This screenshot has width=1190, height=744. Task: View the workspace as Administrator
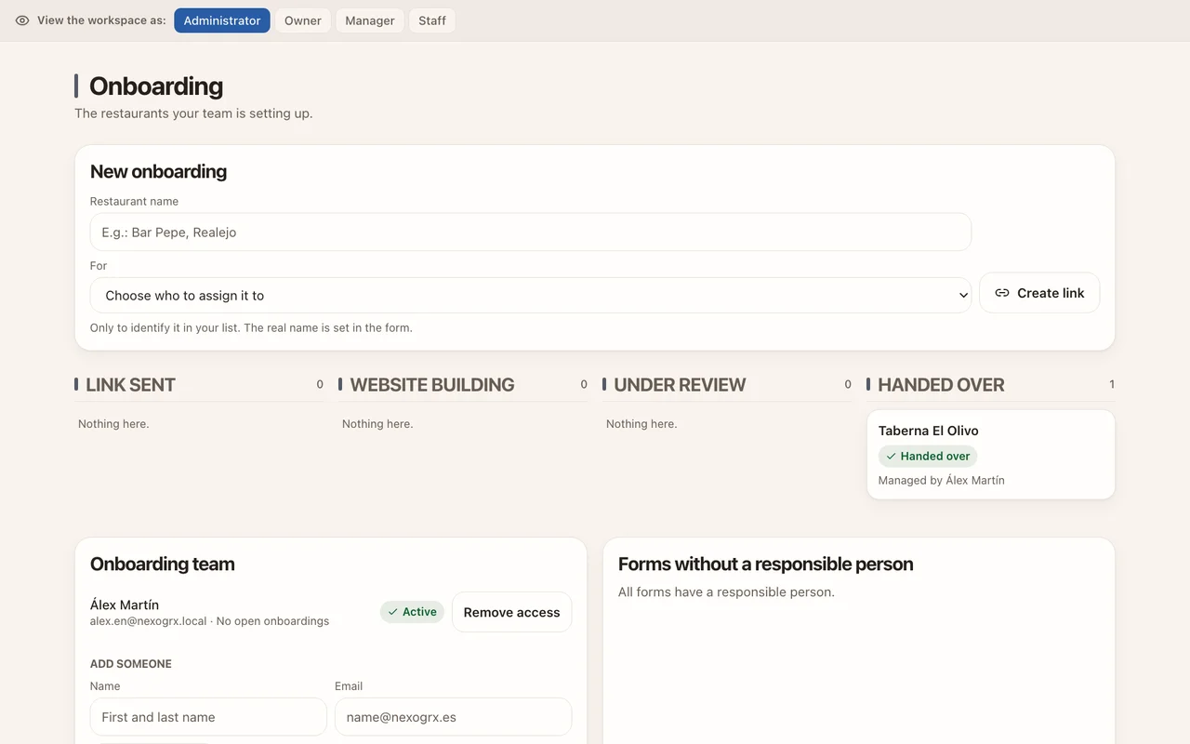[222, 20]
